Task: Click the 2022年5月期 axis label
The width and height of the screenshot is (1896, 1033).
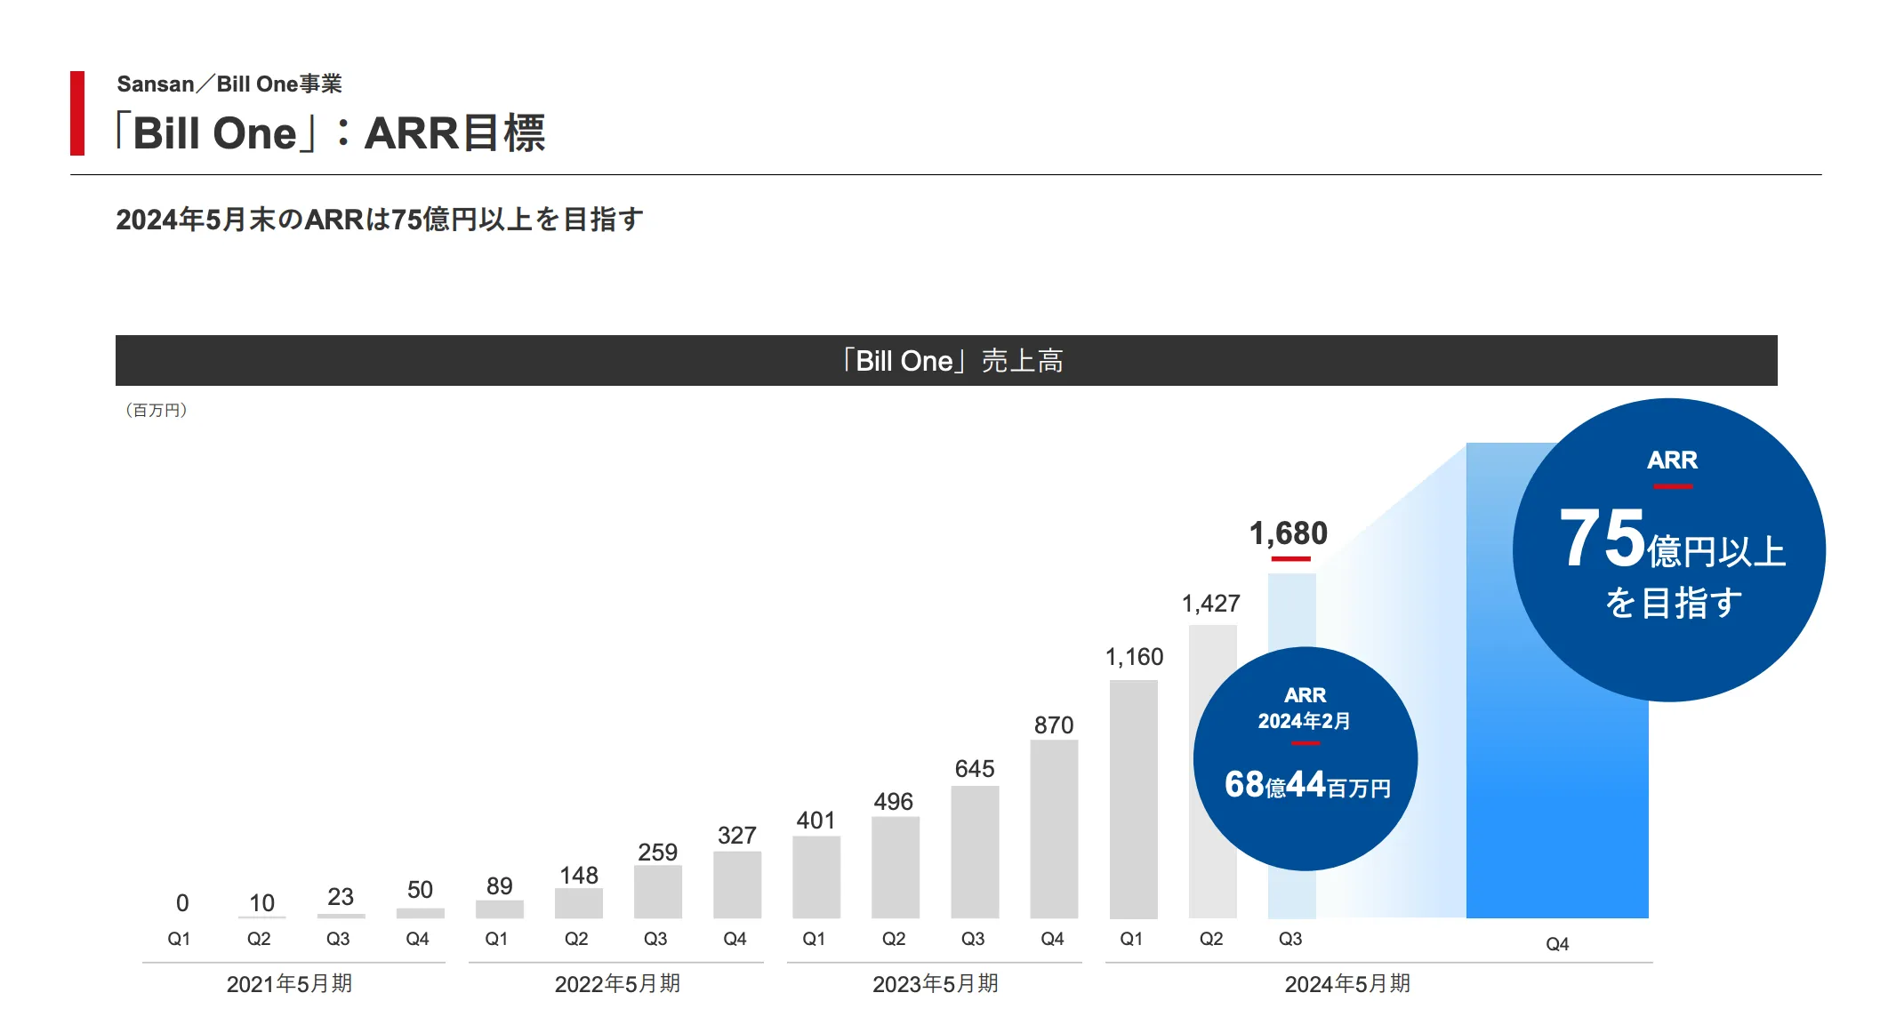Action: click(617, 983)
